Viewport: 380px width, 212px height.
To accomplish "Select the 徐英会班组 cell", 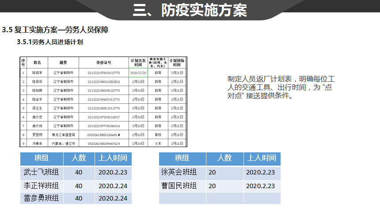I will [182, 173].
